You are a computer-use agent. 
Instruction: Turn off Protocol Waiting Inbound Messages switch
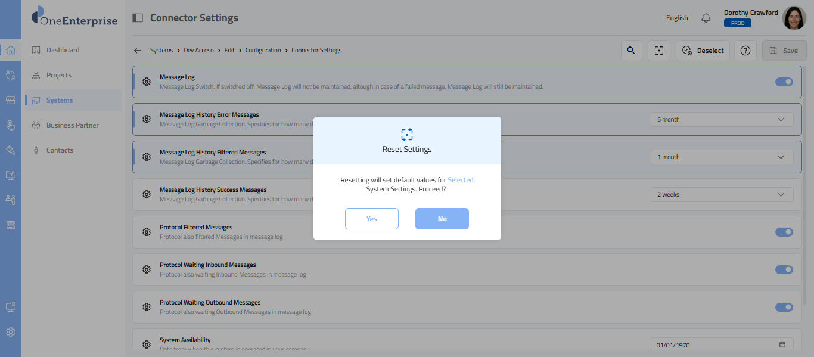[x=784, y=269]
